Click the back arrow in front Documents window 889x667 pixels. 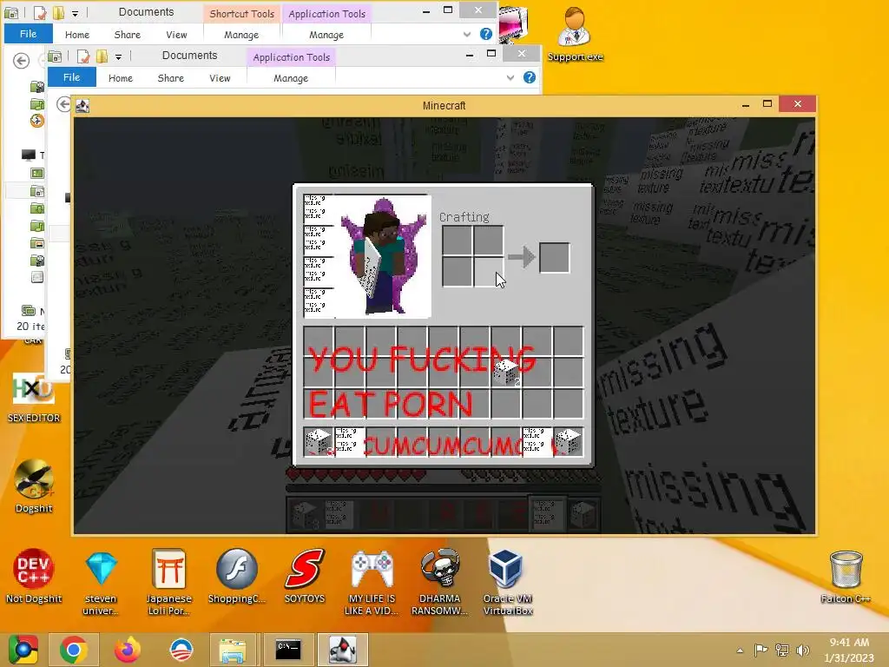63,104
